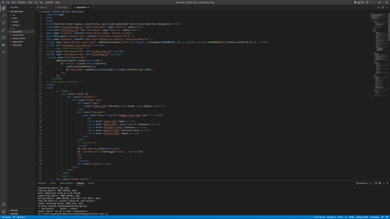This screenshot has height=219, width=390.
Task: Open the Help menu
Action: tap(57, 2)
